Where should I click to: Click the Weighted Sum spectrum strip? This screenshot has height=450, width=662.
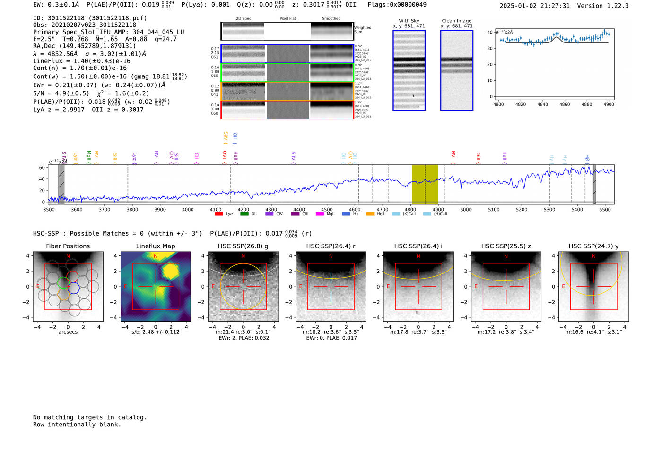coord(287,31)
